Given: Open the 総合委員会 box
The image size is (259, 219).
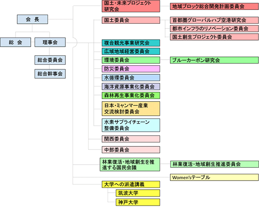Looking at the screenshot, I should (x=50, y=60).
